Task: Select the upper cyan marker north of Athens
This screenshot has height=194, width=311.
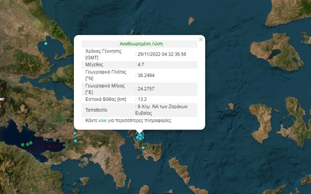Action: 75,133
